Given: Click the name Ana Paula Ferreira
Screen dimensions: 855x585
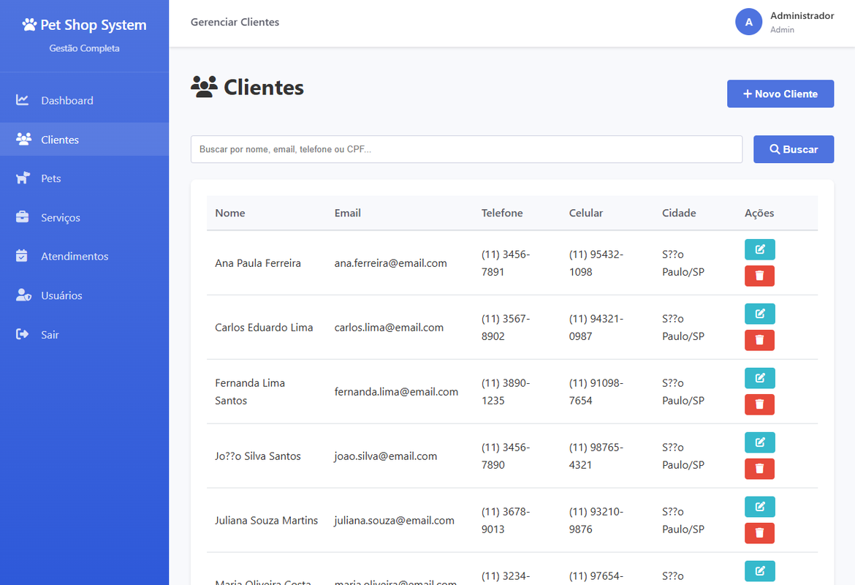Looking at the screenshot, I should [x=258, y=263].
